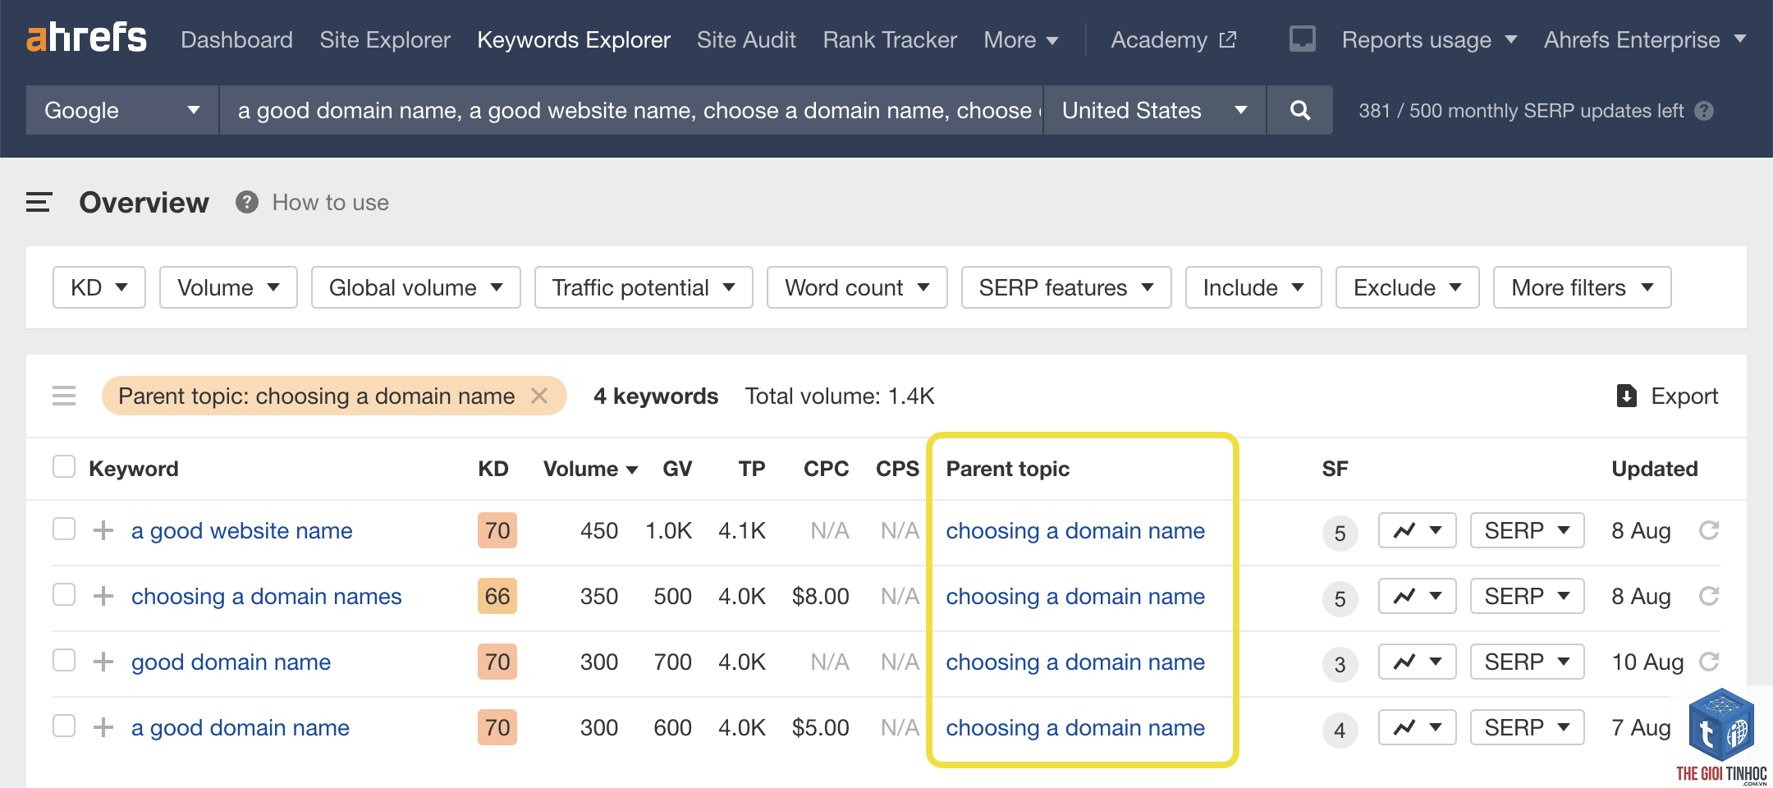1773x788 pixels.
Task: Open More filters dropdown
Action: pos(1583,287)
